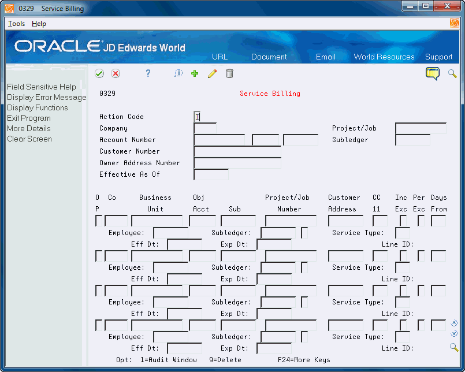Click the last row Exp Dt field

[274, 348]
